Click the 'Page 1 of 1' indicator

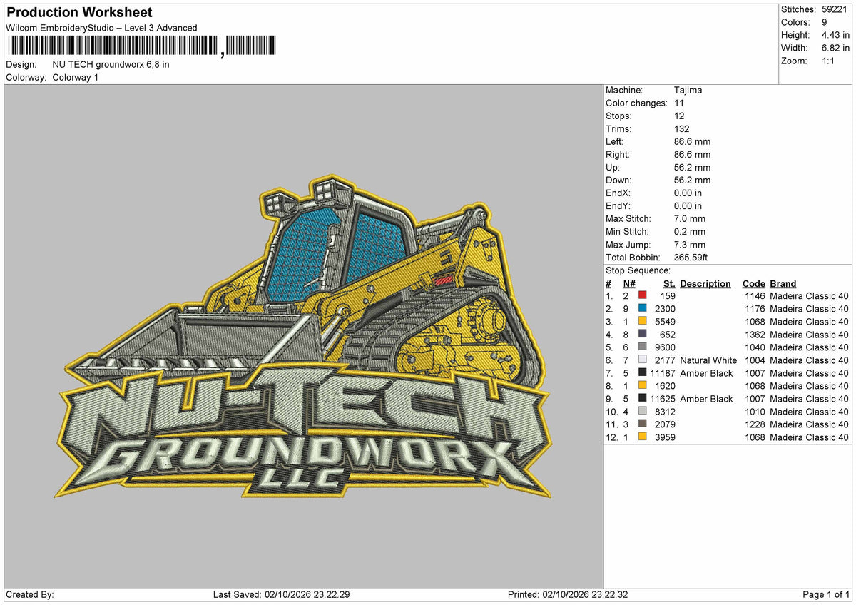[826, 595]
